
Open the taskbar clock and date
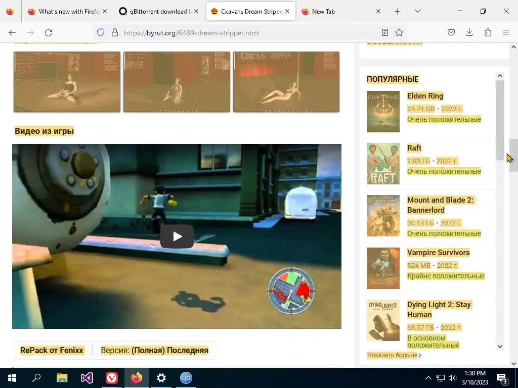[x=474, y=378]
